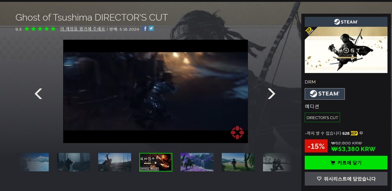Click the red IGN logo on video
The height and width of the screenshot is (191, 392).
coord(237,132)
